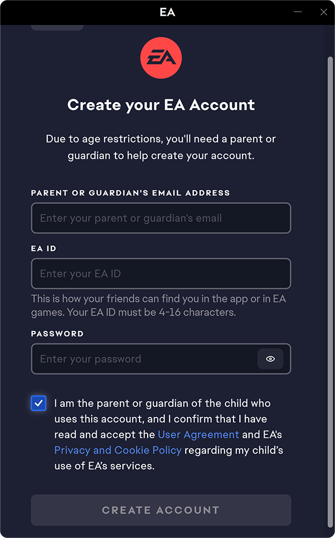The image size is (335, 538).
Task: Click the EA ID 4-16 characters hint text
Action: 158,305
